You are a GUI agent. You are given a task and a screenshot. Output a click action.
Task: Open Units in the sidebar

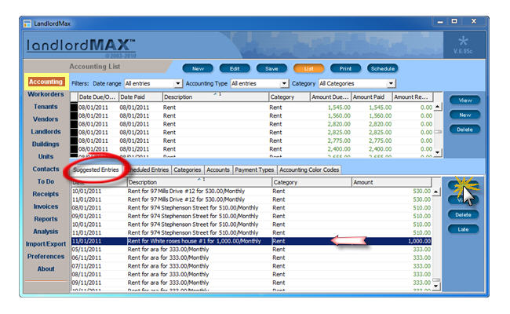point(46,156)
